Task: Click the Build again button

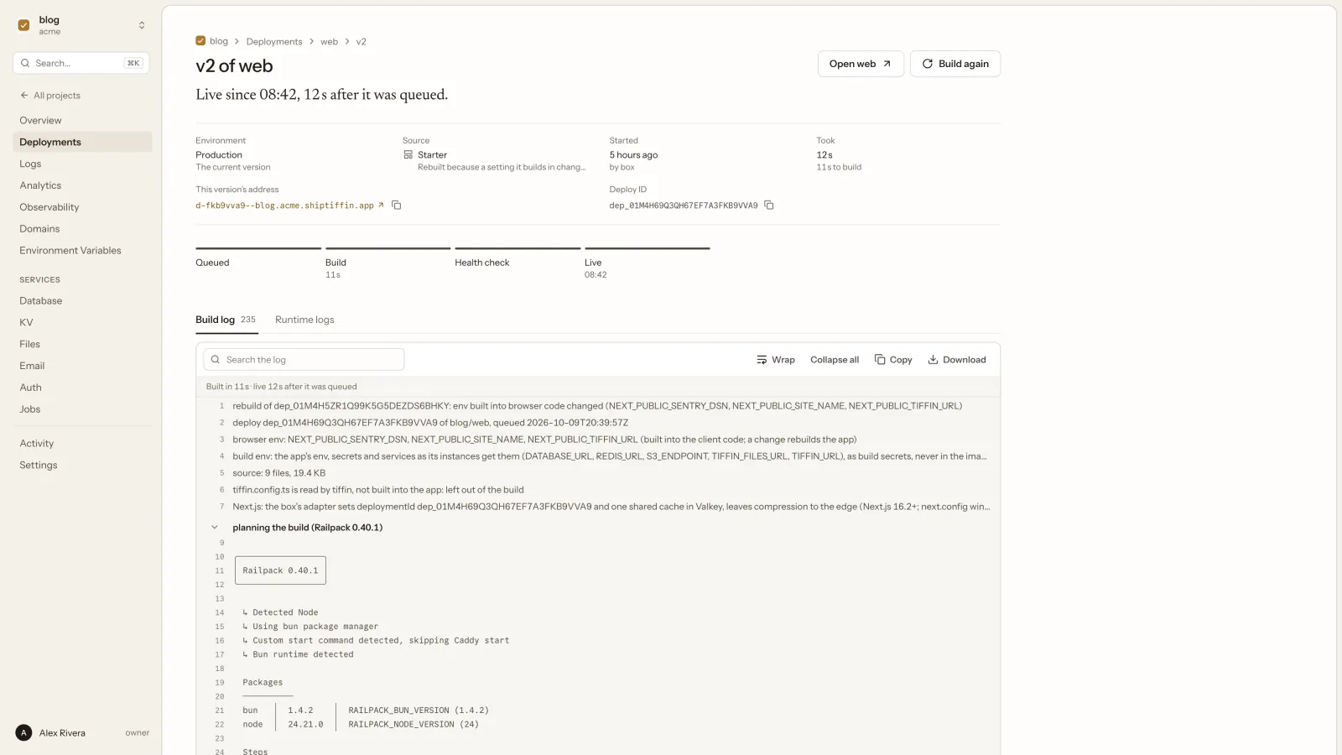Action: pos(955,64)
